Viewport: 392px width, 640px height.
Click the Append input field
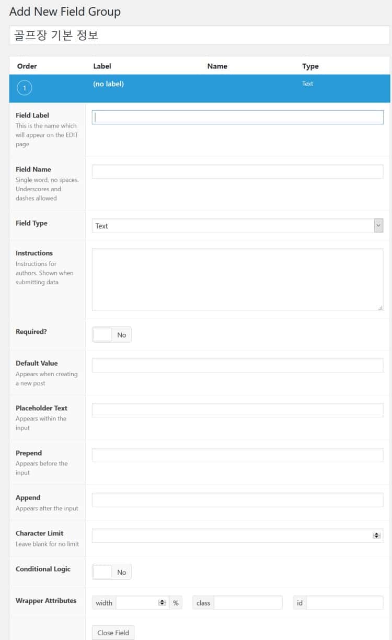point(237,500)
